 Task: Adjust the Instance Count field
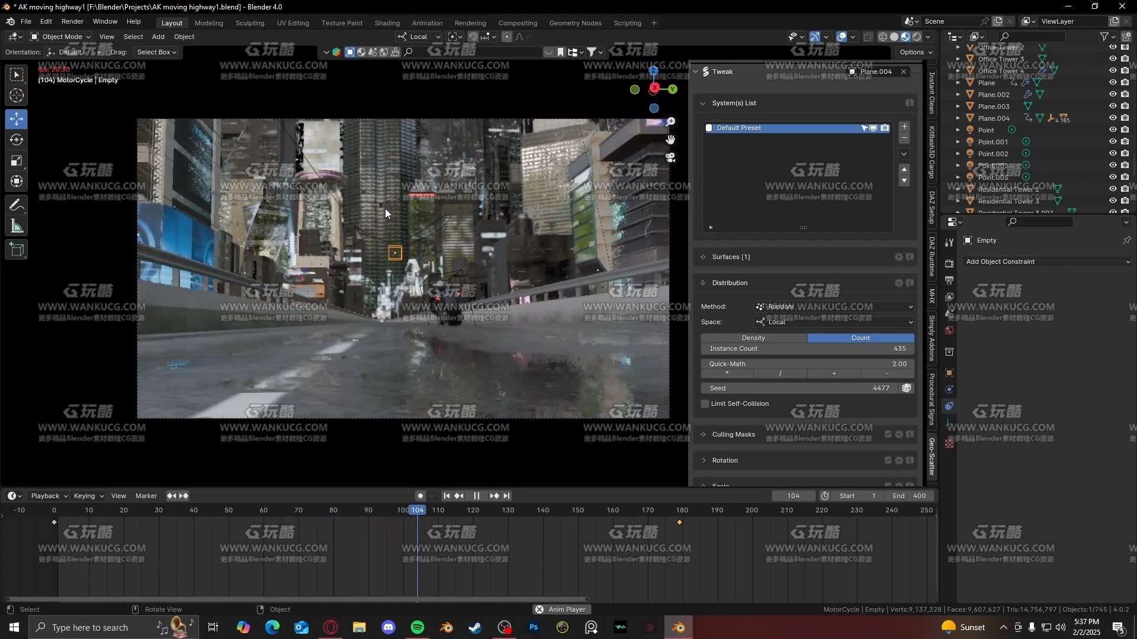point(807,348)
